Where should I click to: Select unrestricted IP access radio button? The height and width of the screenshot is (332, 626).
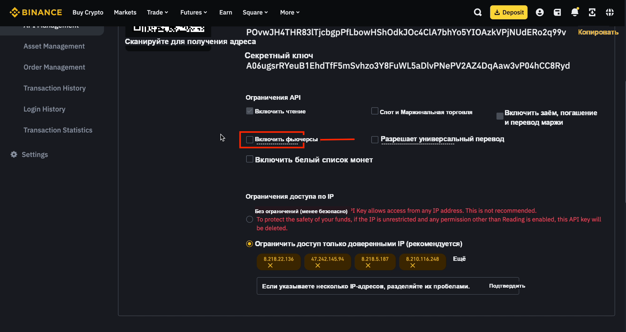(x=250, y=219)
